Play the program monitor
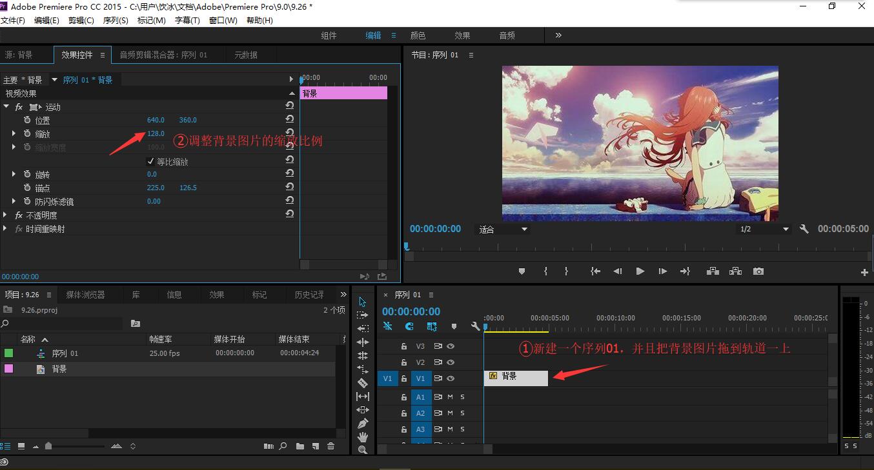 click(x=640, y=271)
